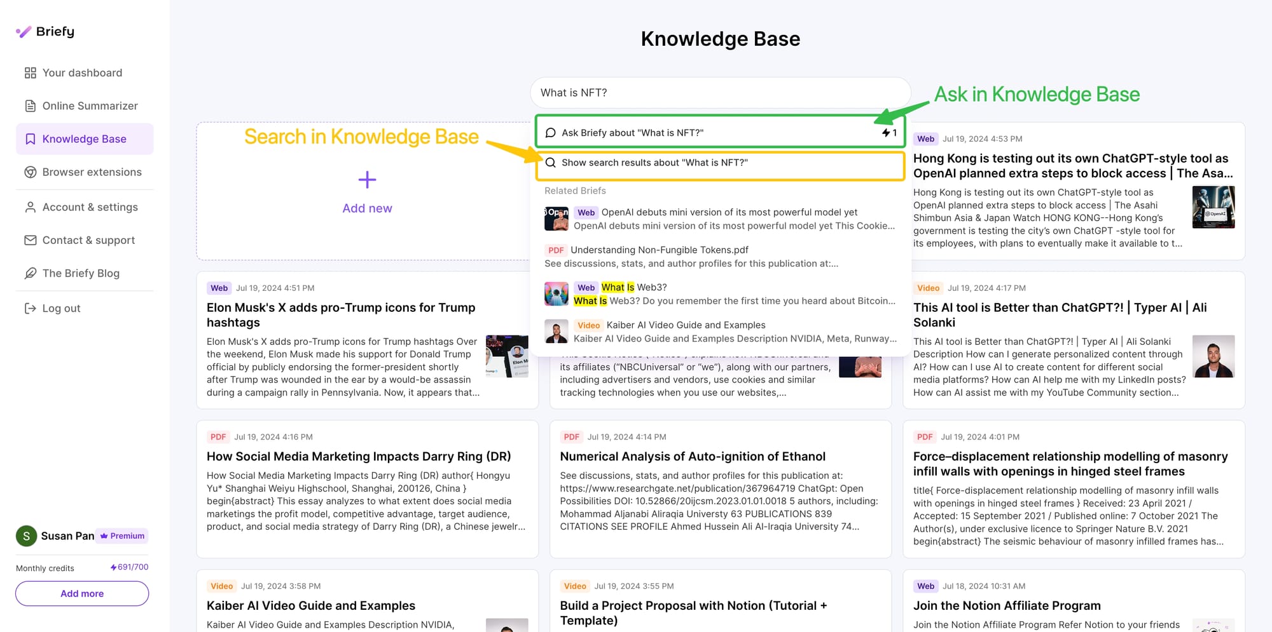Click the Briefy logo icon
Image resolution: width=1272 pixels, height=632 pixels.
coord(24,32)
